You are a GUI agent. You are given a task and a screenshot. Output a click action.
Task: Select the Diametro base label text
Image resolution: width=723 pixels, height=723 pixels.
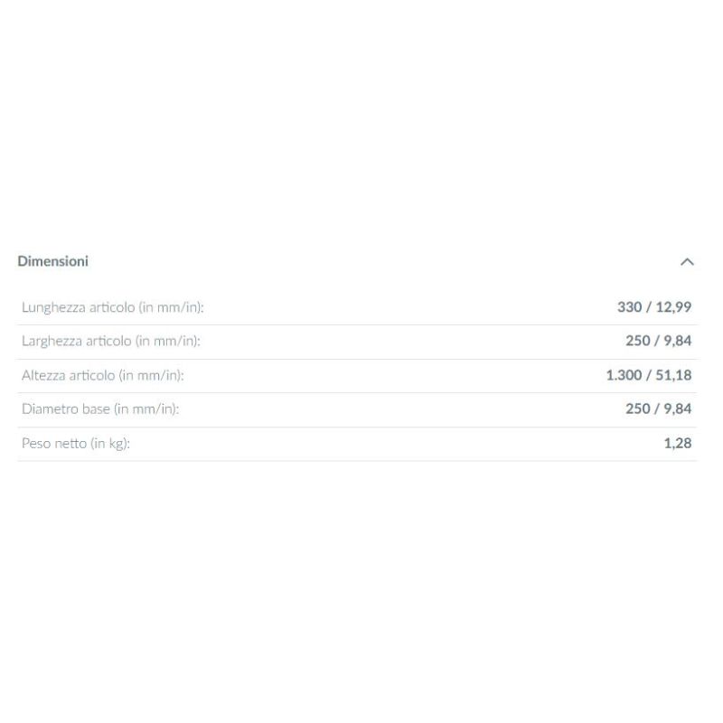(x=65, y=409)
